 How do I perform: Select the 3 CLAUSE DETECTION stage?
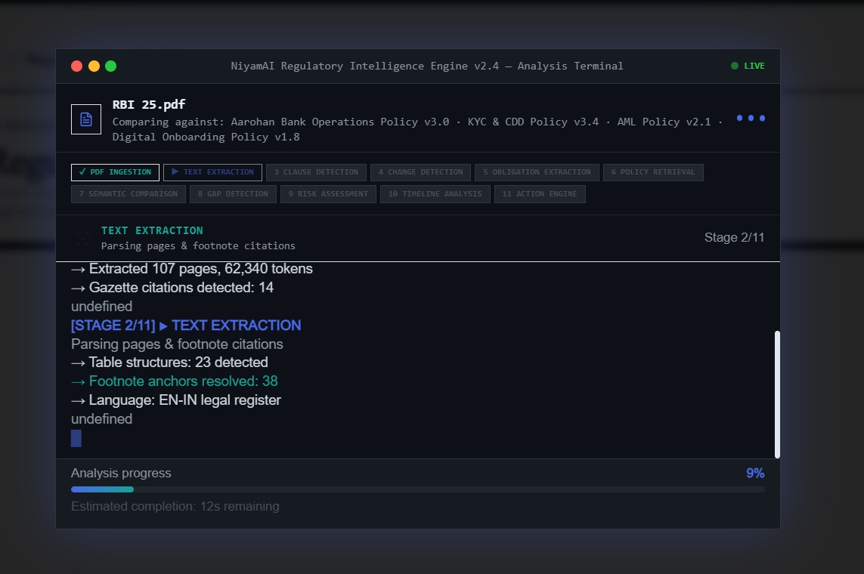316,172
